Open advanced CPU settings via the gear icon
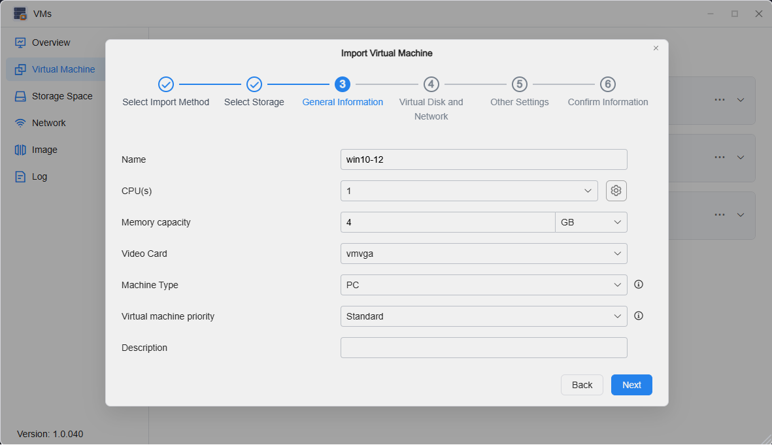Viewport: 772px width, 445px height. [x=616, y=190]
